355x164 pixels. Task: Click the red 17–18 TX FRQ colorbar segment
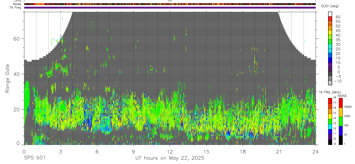[x=330, y=101]
